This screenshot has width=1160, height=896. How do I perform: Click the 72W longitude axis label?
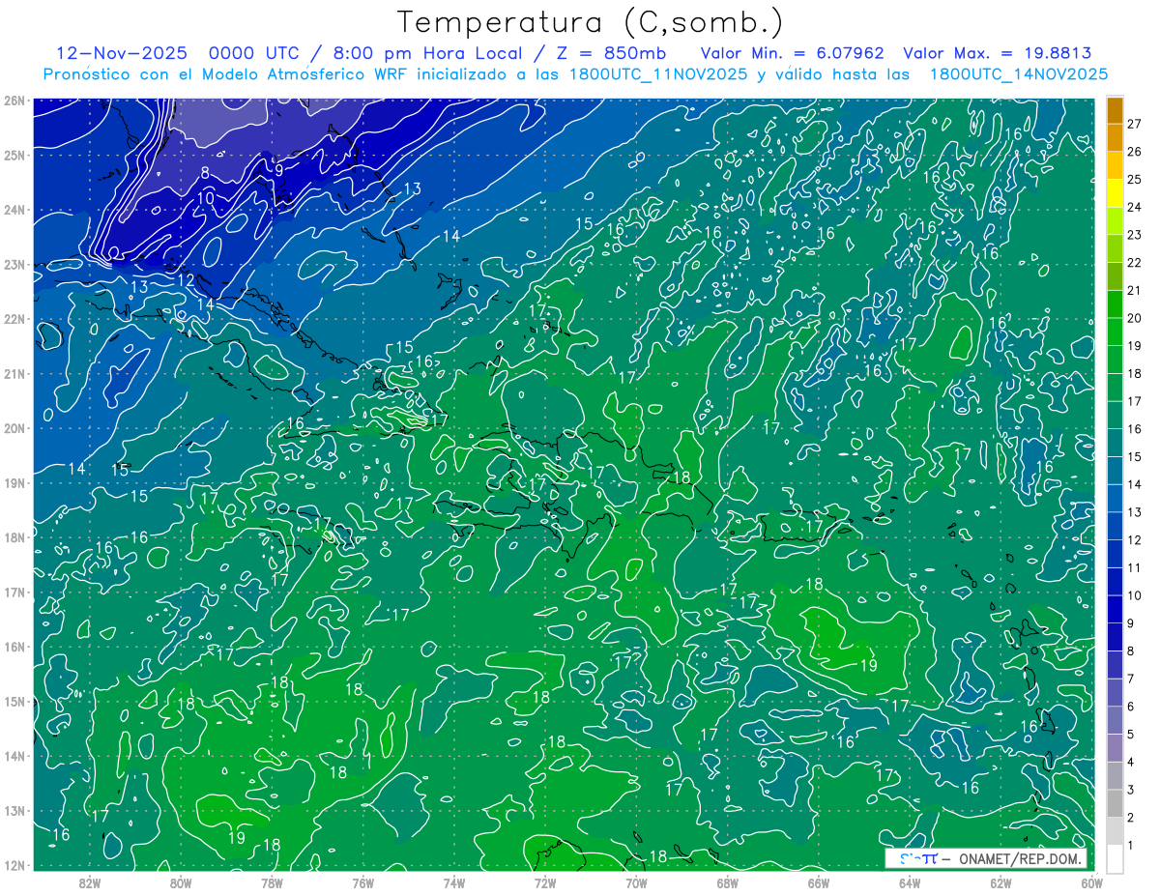point(545,883)
